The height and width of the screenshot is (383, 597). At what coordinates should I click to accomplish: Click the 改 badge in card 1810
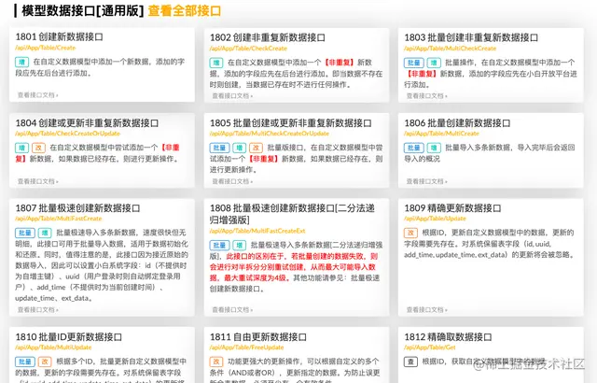[x=45, y=362]
